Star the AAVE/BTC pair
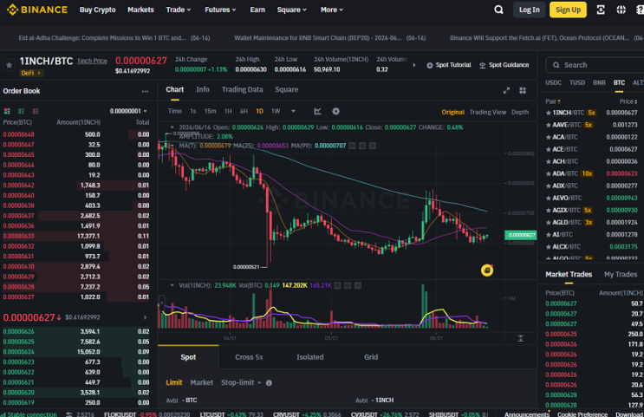This screenshot has height=417, width=644. point(548,125)
